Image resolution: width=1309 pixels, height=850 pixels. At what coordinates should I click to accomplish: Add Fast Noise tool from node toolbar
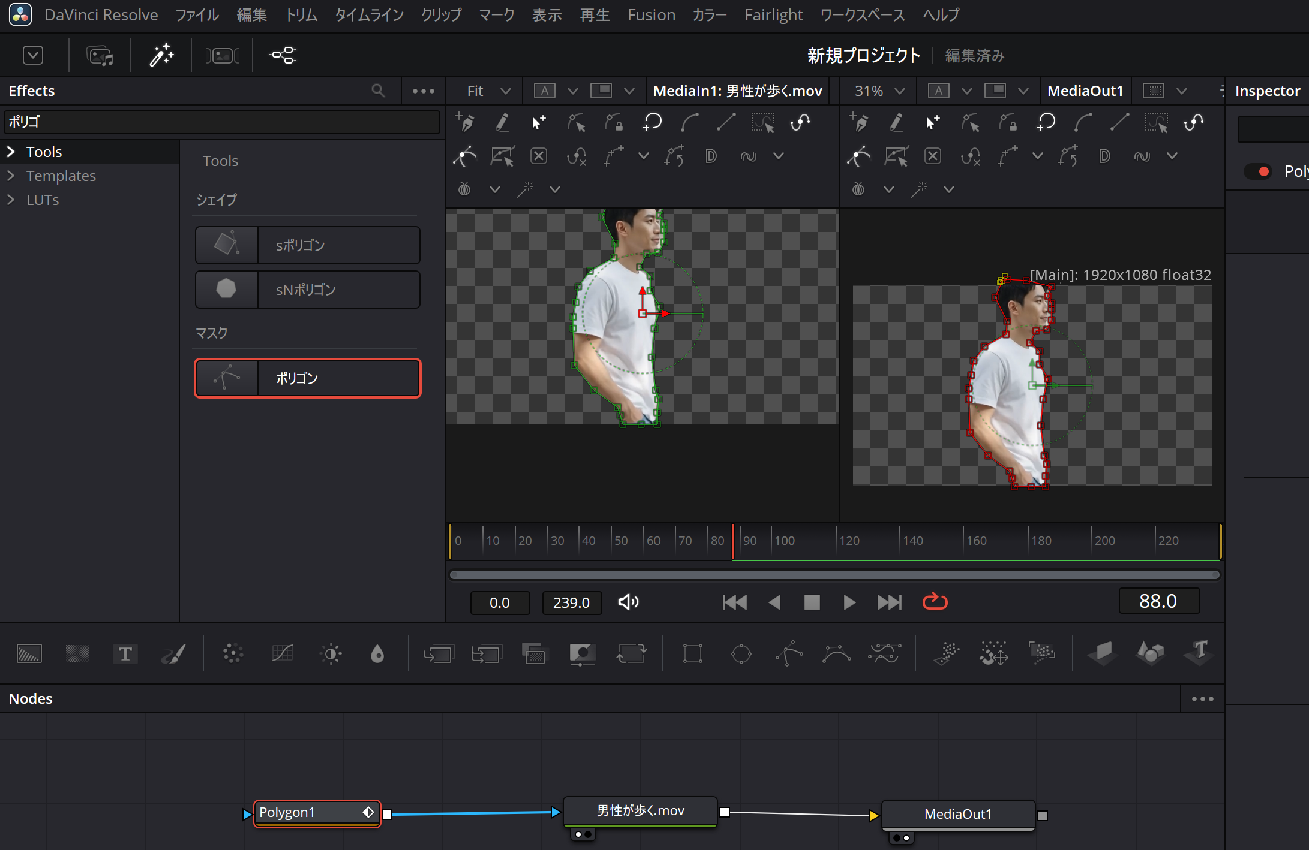click(77, 653)
